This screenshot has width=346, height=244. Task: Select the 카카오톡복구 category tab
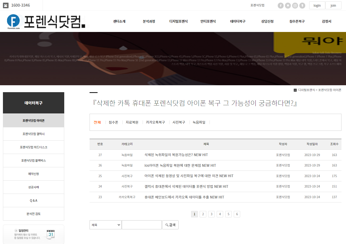(x=155, y=122)
